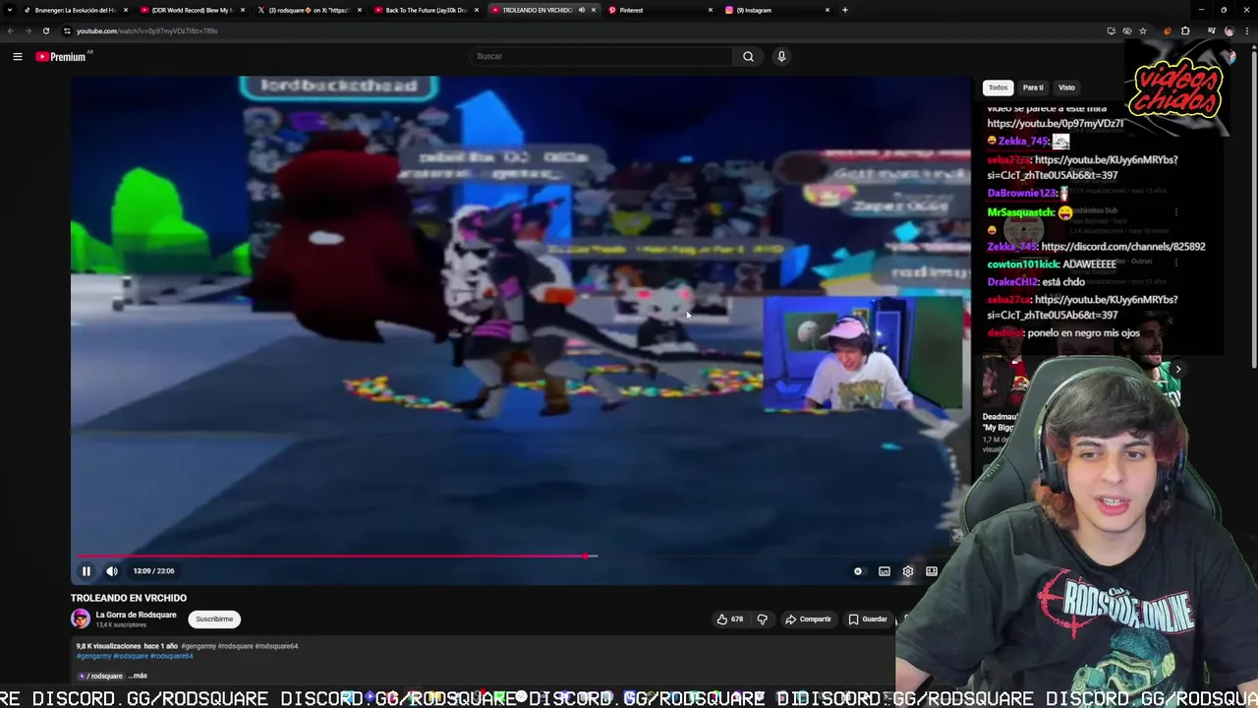Select the Todos filter chip

(998, 88)
